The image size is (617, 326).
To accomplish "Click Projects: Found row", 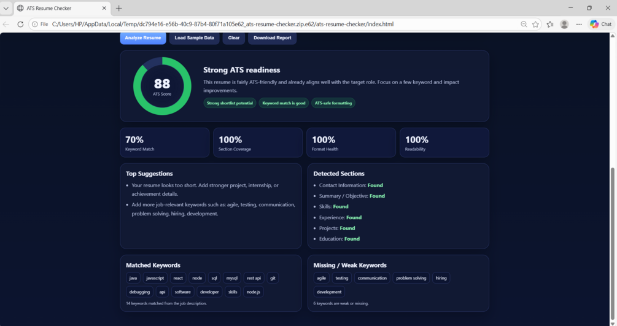I will 337,228.
